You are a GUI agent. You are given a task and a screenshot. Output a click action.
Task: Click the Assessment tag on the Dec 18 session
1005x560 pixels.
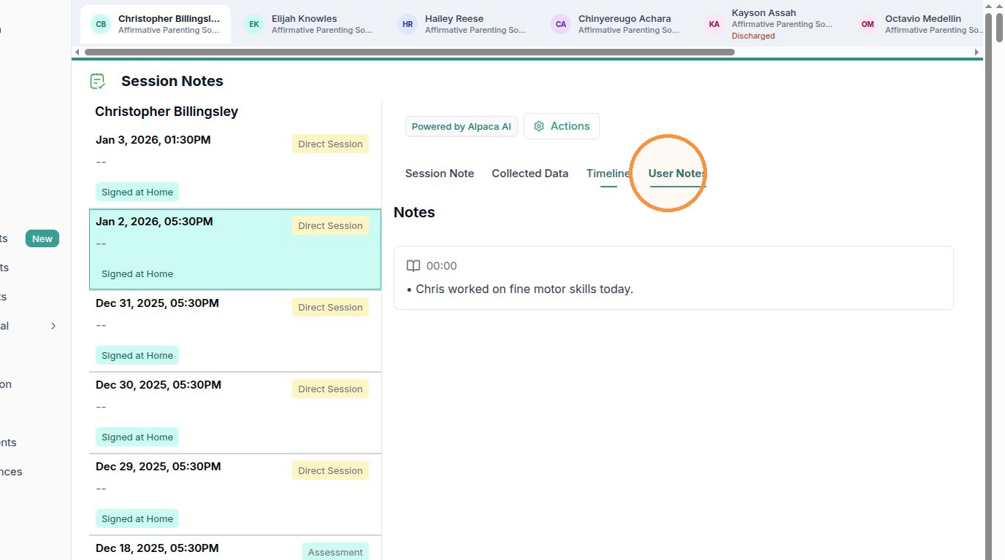(x=335, y=552)
